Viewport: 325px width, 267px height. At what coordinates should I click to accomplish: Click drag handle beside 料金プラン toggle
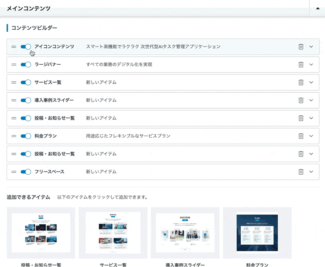coord(14,136)
